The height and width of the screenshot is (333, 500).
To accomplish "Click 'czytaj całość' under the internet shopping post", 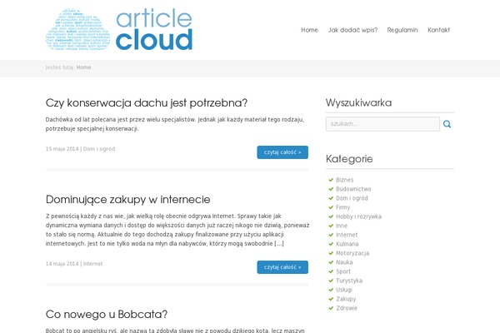I will point(282,266).
